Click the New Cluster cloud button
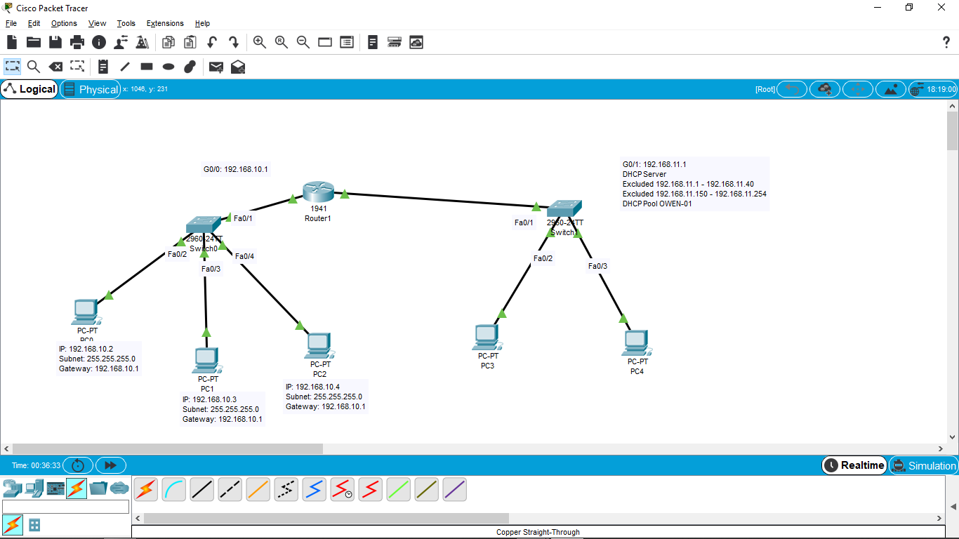This screenshot has width=959, height=539. [825, 89]
